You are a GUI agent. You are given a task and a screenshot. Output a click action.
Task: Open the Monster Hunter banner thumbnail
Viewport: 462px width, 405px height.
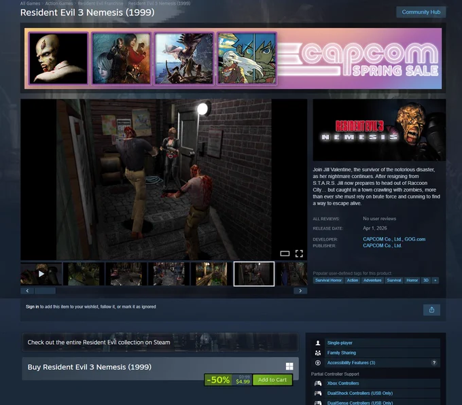(184, 58)
